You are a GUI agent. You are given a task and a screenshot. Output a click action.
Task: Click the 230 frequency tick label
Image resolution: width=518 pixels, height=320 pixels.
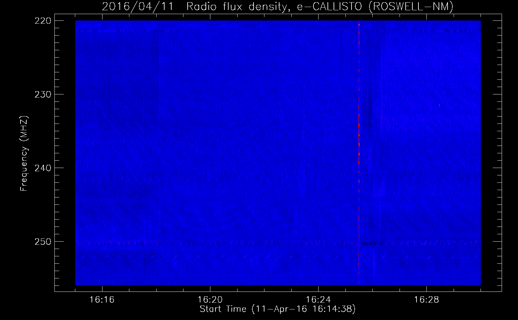[43, 94]
